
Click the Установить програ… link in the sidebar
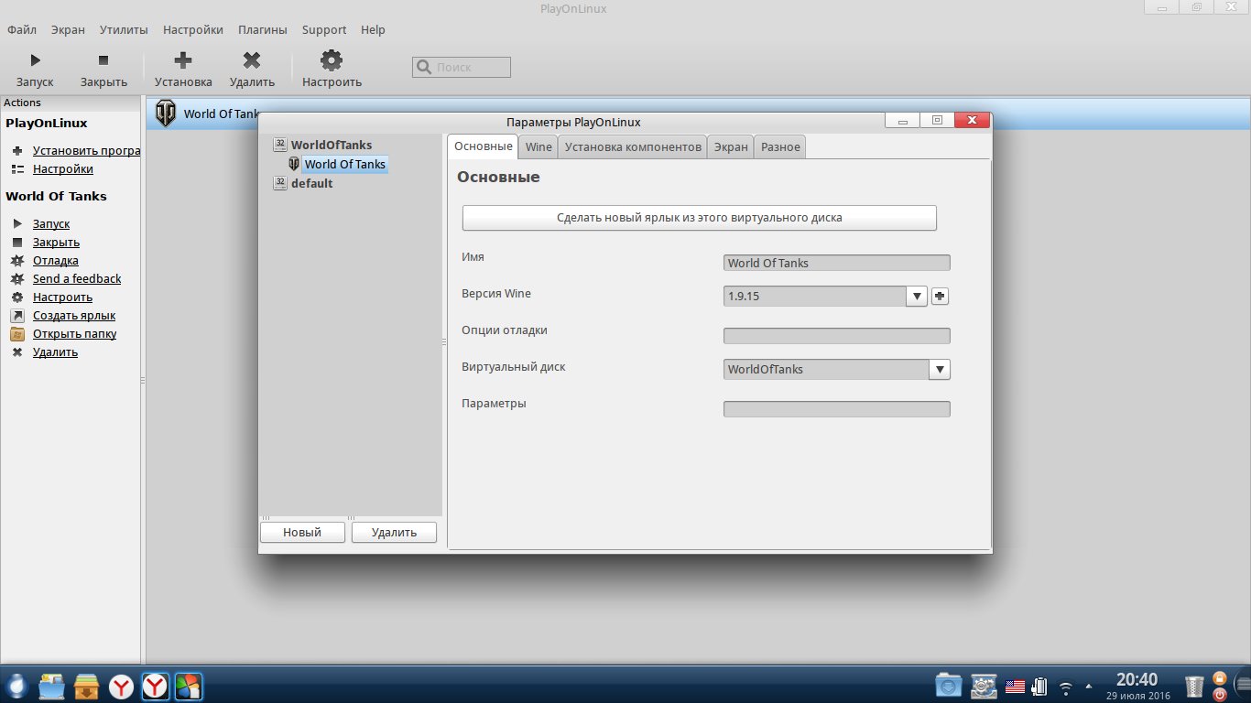pyautogui.click(x=86, y=151)
